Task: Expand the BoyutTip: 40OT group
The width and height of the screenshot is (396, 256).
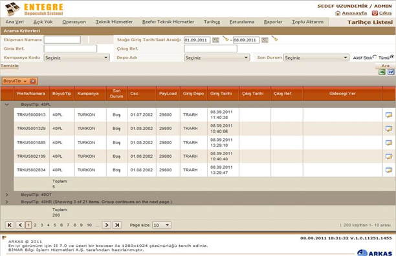Action: point(7,195)
